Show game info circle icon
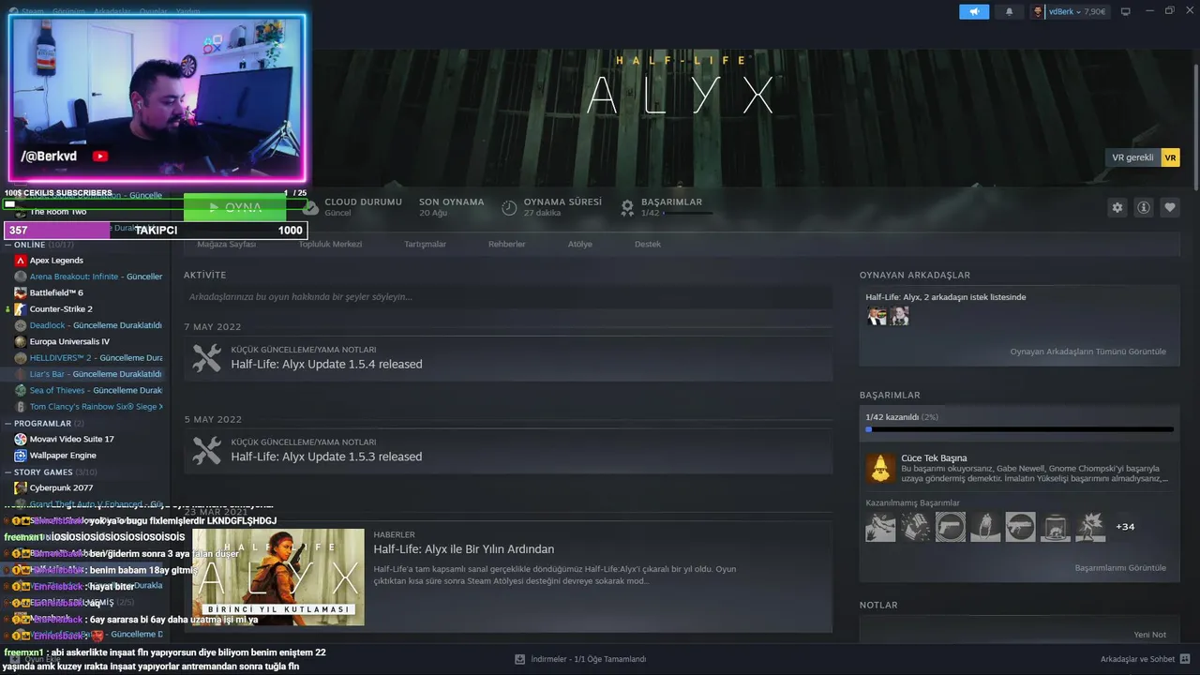 click(x=1143, y=207)
